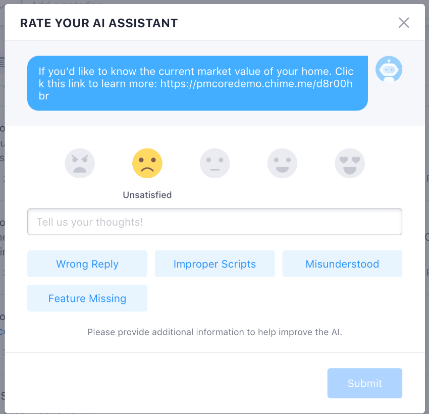Open the pmcoredemo.chime.me link in message
This screenshot has width=429, height=414.
[x=256, y=84]
